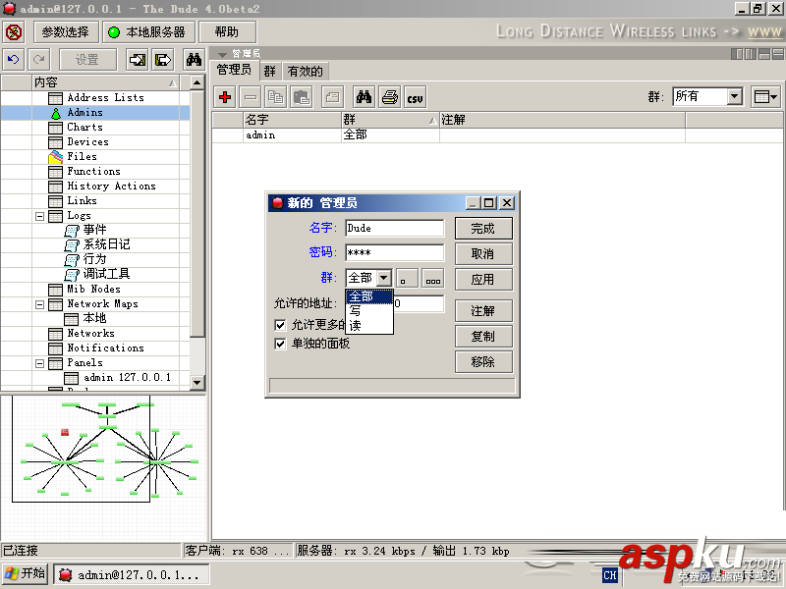The height and width of the screenshot is (589, 786).
Task: Click the undo arrow icon
Action: (x=14, y=60)
